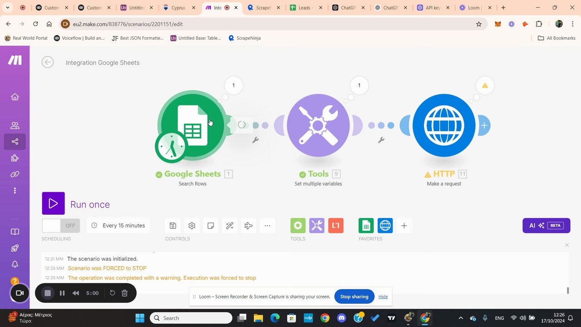
Task: Select Google Sheets in Favorites
Action: point(366,226)
